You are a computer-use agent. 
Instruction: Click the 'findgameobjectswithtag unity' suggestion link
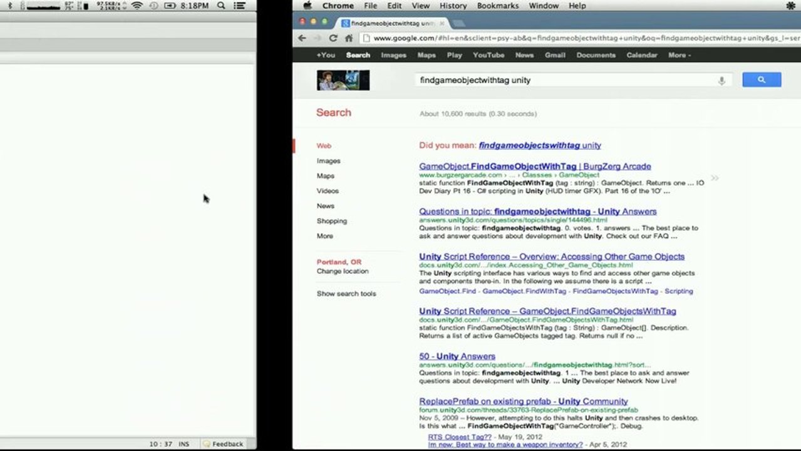(x=540, y=145)
